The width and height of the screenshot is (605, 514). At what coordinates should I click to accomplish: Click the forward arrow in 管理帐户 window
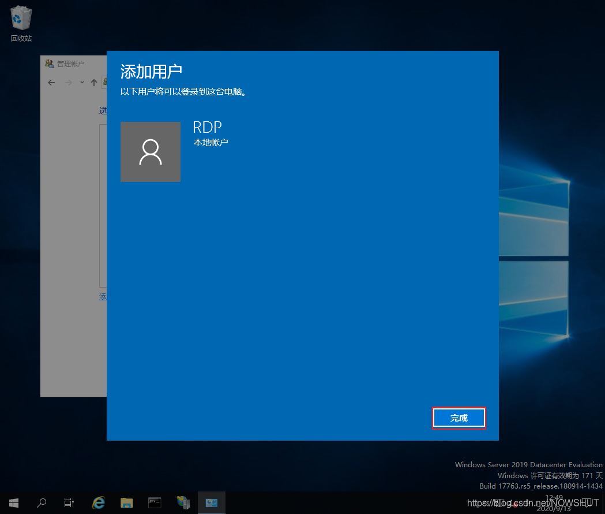[x=69, y=83]
